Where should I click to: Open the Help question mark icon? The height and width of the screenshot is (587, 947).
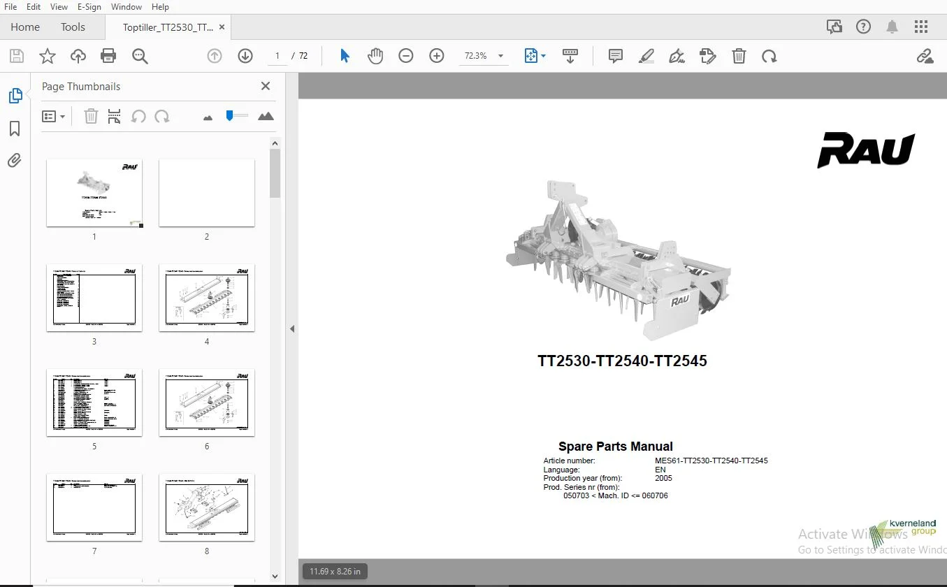[x=863, y=27]
